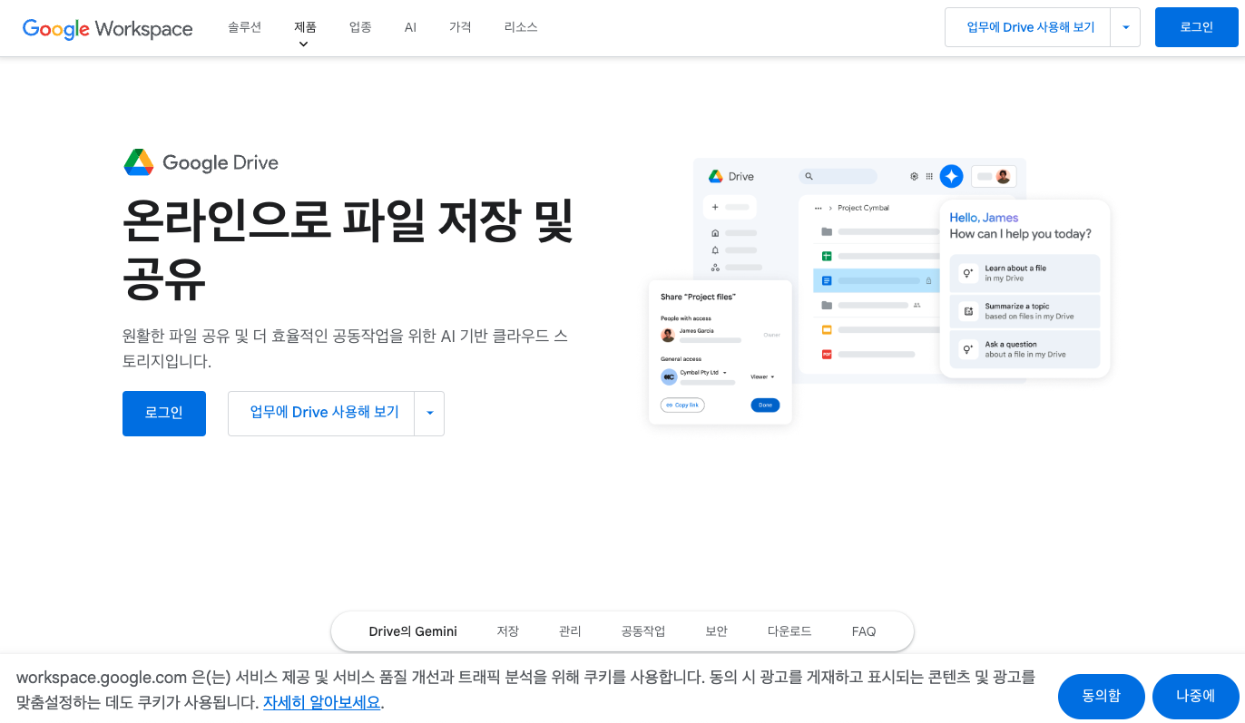Open the 자세히 알아보세요 cookie link
The width and height of the screenshot is (1245, 723).
pyautogui.click(x=321, y=702)
